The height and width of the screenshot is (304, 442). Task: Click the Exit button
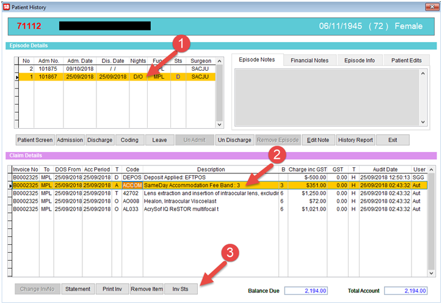click(393, 140)
